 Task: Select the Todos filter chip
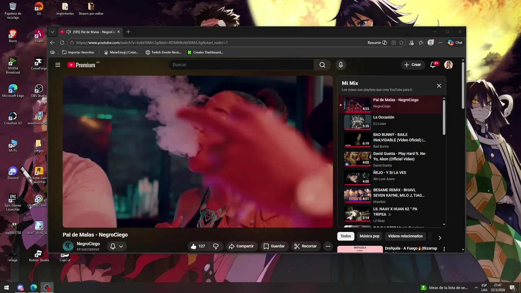click(x=346, y=236)
